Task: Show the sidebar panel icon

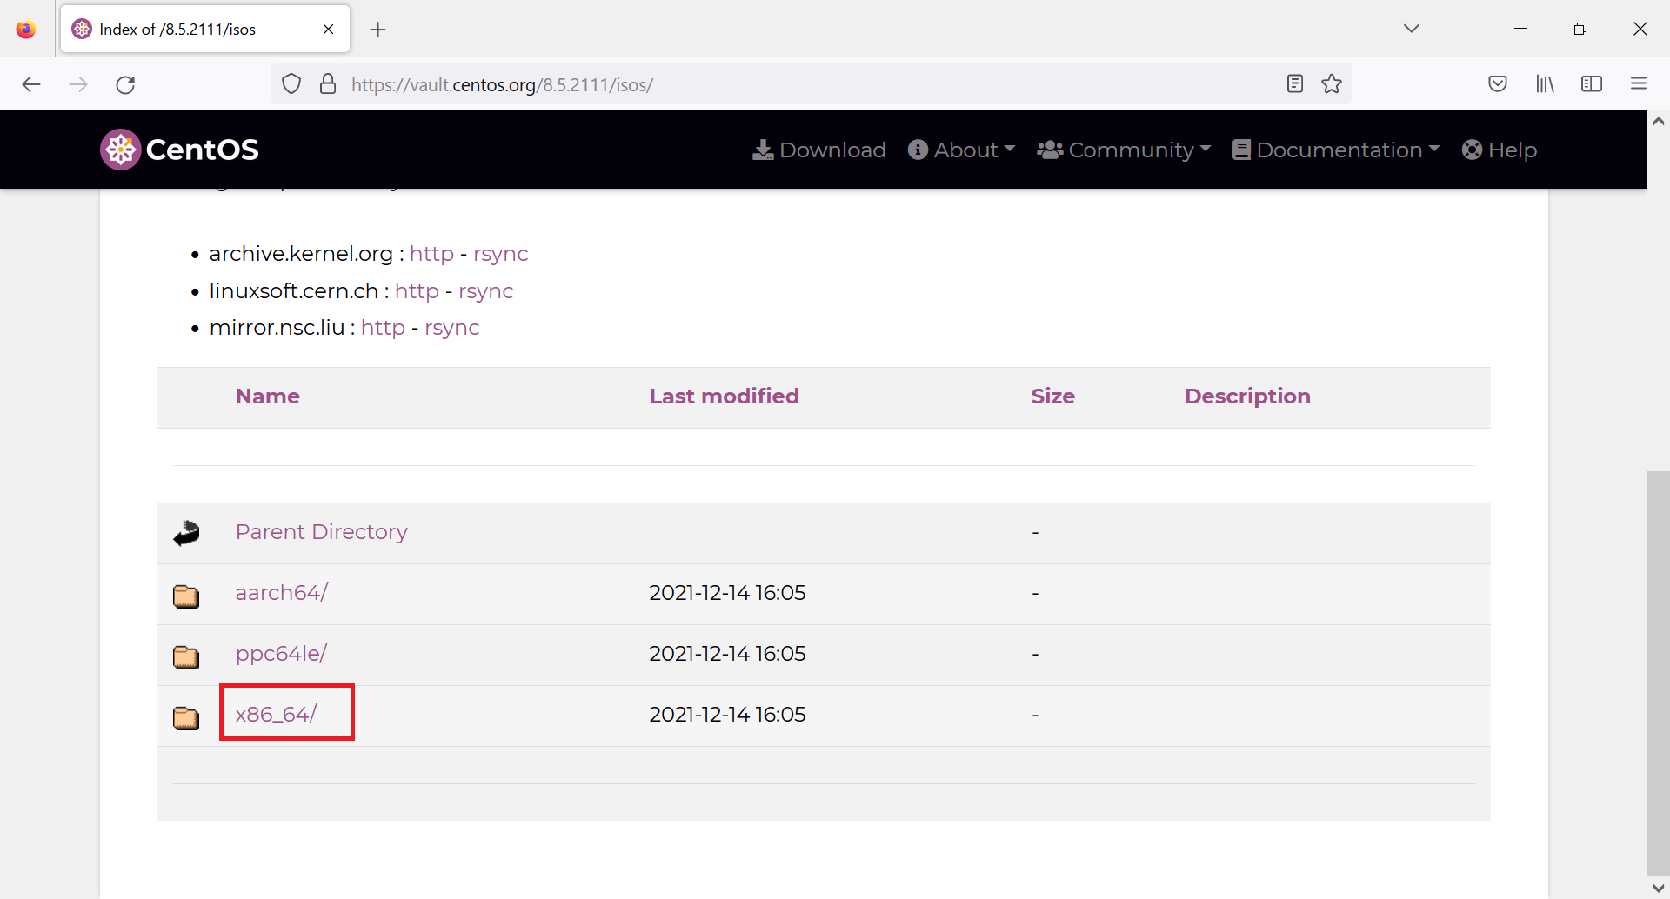Action: tap(1592, 83)
